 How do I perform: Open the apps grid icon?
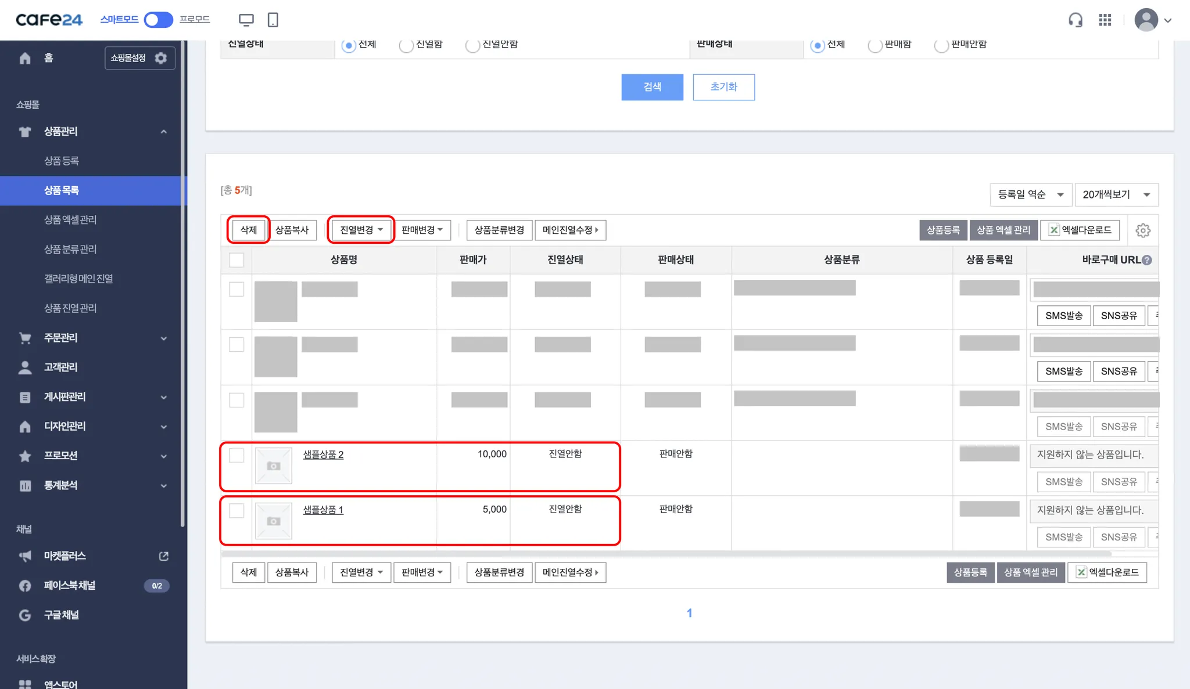pyautogui.click(x=1105, y=20)
